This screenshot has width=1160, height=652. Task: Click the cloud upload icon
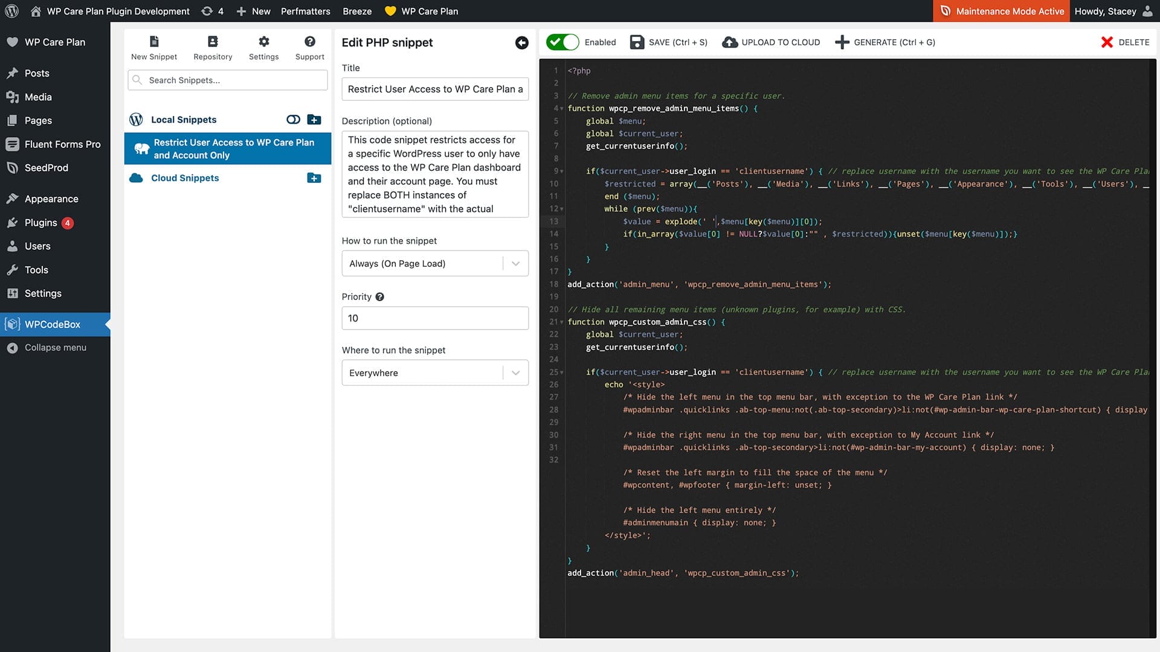tap(730, 42)
